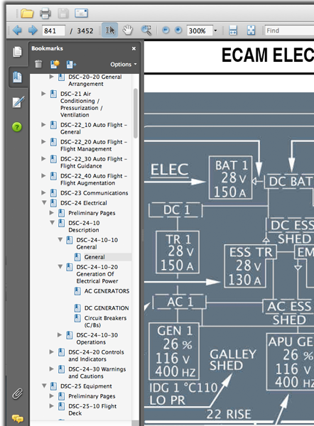Open the Signatures panel with the pen icon
This screenshot has height=426, width=314.
(x=18, y=102)
